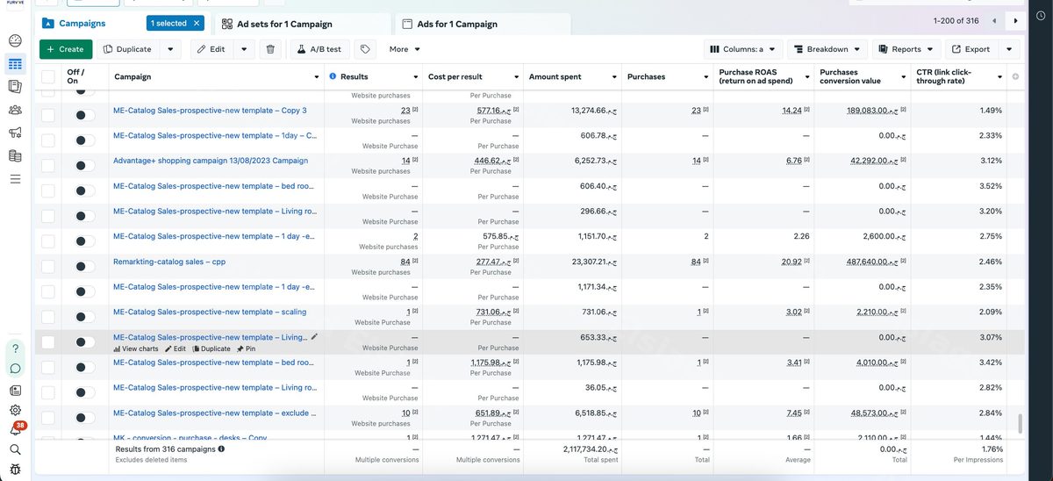Open the dropdown arrow next to Duplicate
This screenshot has height=481, width=1053.
coord(171,49)
